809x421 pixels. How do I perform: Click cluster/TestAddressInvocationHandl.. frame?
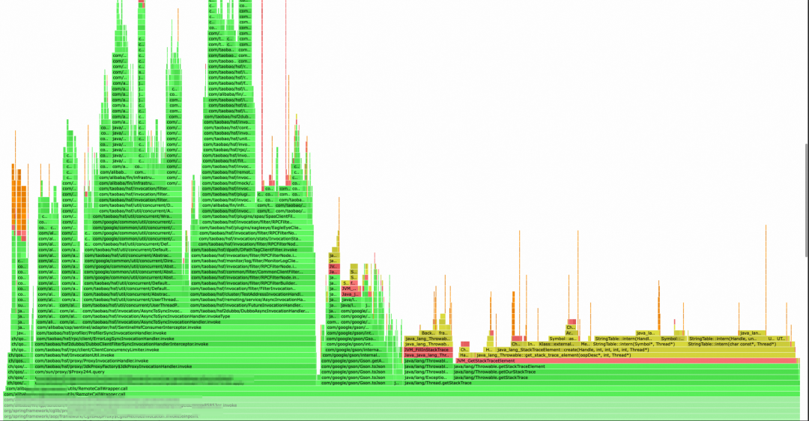[x=252, y=294]
